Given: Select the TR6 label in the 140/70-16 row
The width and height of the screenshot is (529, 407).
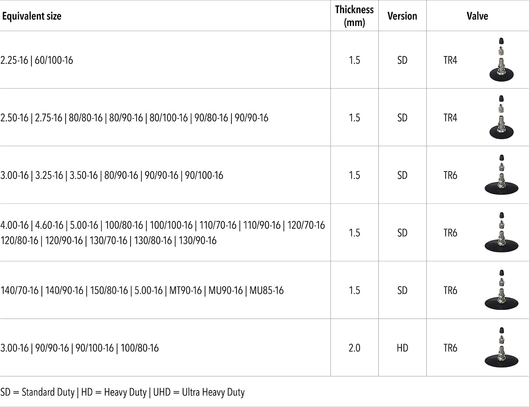Looking at the screenshot, I should pos(450,290).
